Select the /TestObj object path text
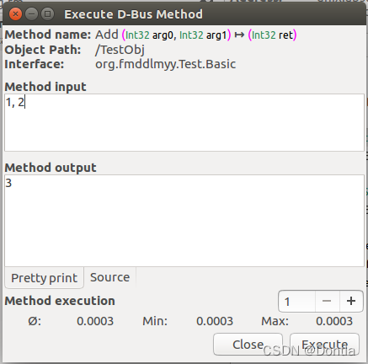The width and height of the screenshot is (368, 364). coord(120,50)
